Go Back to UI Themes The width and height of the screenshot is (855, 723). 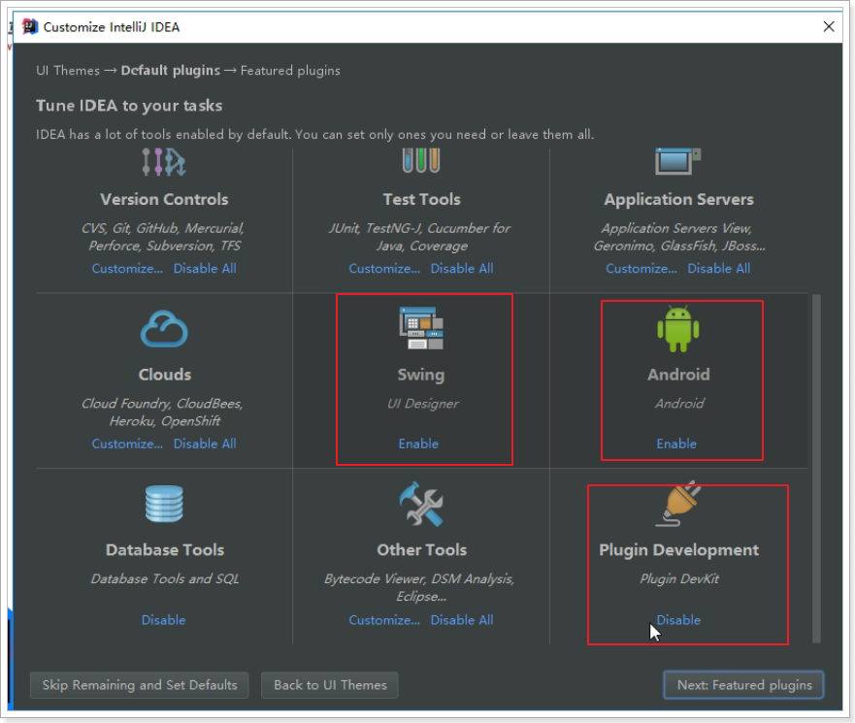pos(330,685)
